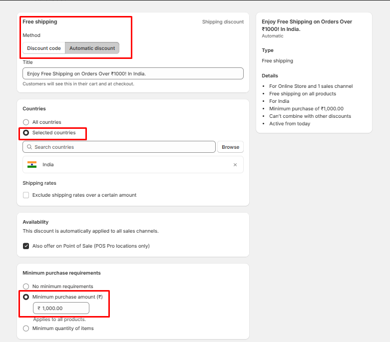Remove India from selected countries
The height and width of the screenshot is (342, 390).
(x=235, y=165)
